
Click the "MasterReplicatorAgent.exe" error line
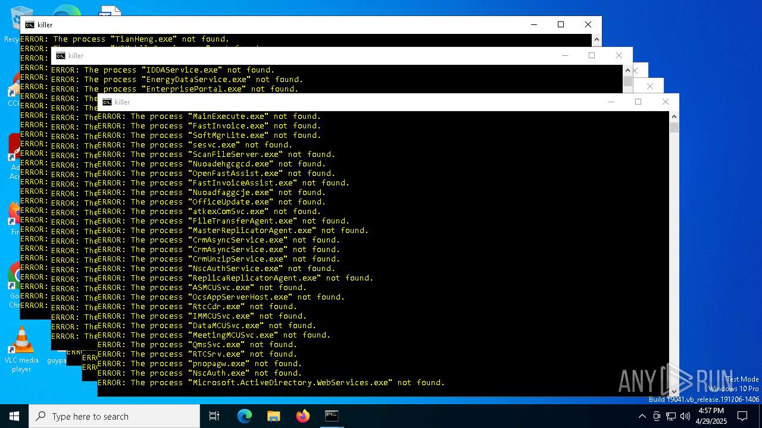[233, 231]
